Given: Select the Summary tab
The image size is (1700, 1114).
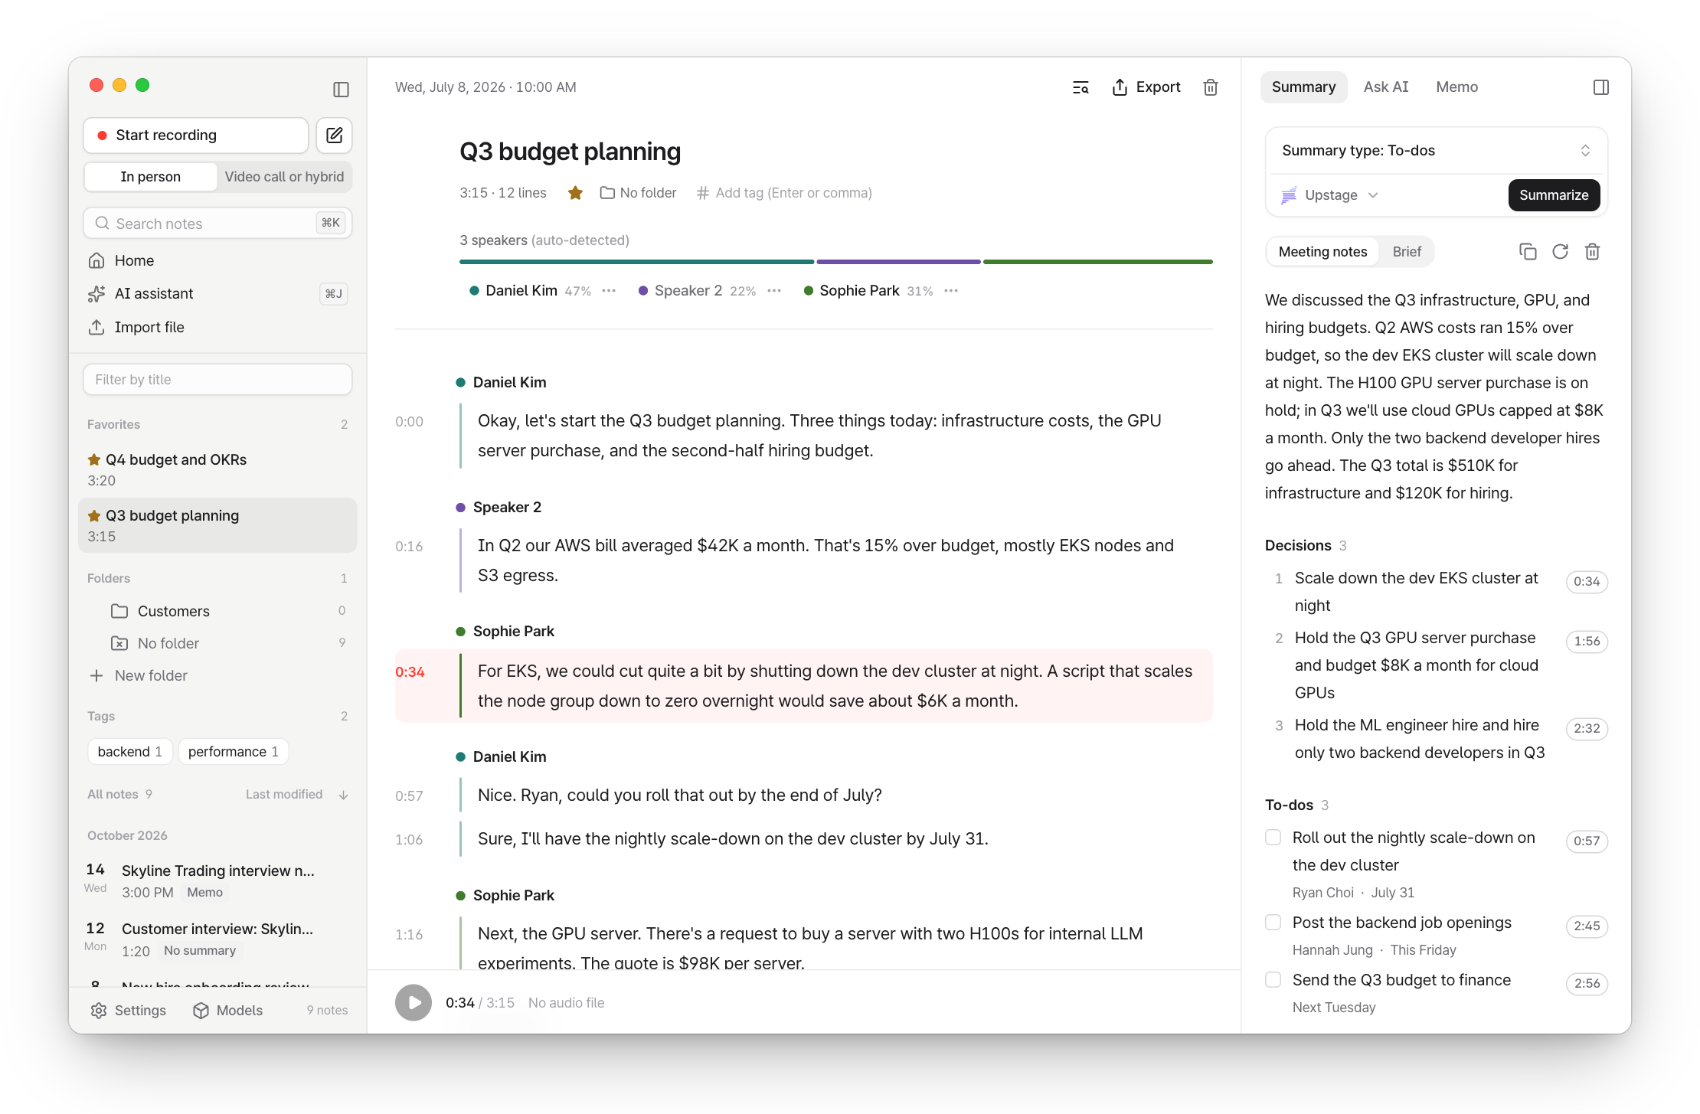Looking at the screenshot, I should [1303, 87].
